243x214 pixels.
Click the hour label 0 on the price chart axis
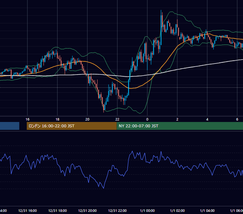[147, 119]
